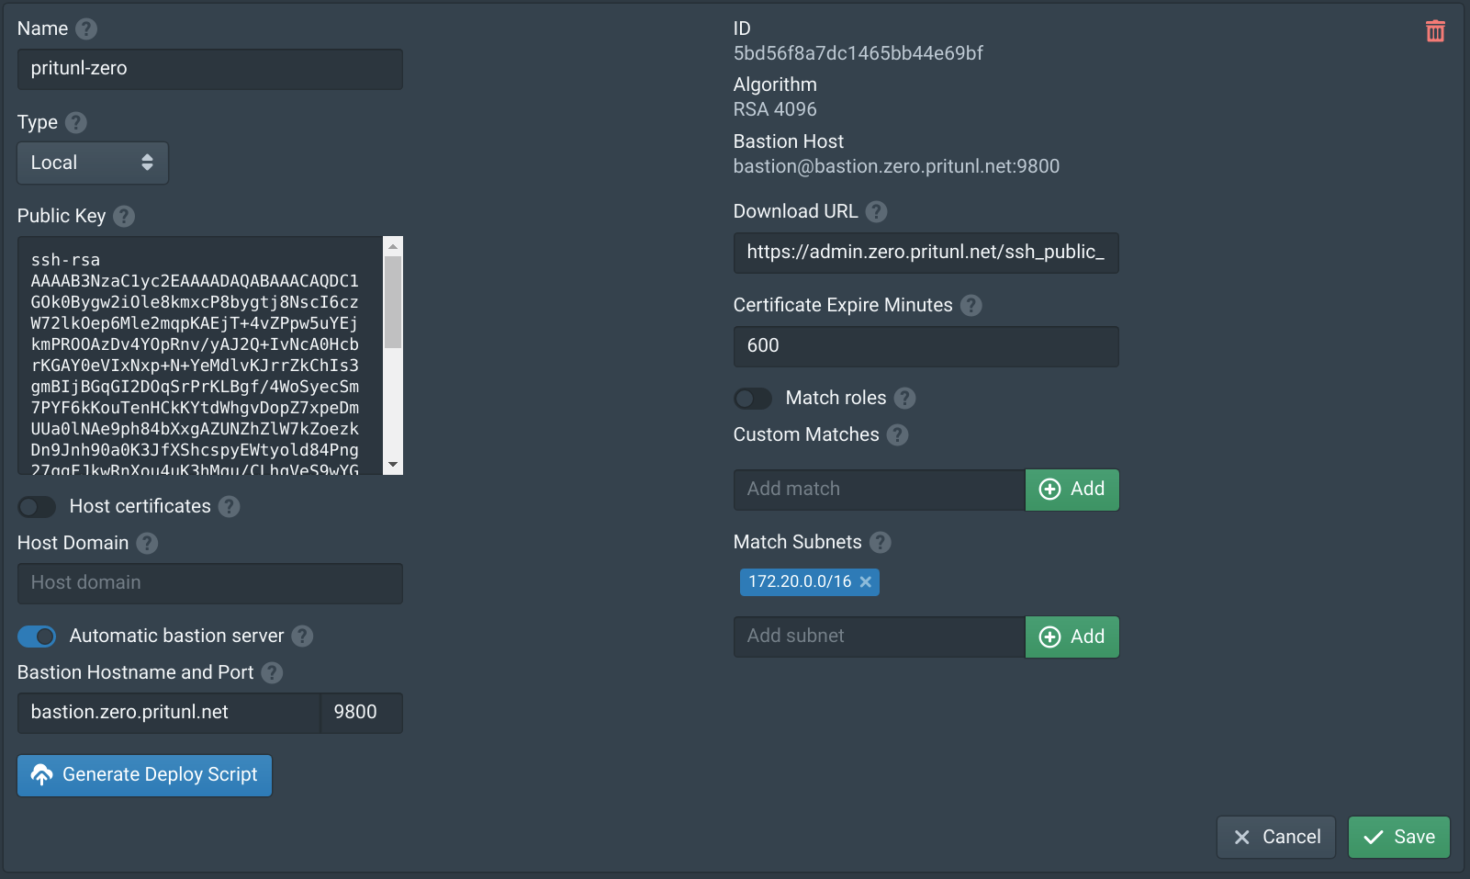Image resolution: width=1470 pixels, height=879 pixels.
Task: Click the public key scrollbar thumb
Action: [393, 302]
